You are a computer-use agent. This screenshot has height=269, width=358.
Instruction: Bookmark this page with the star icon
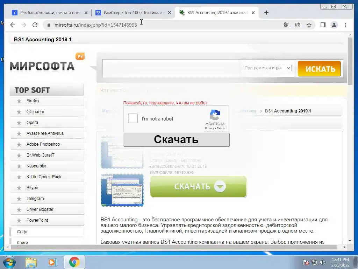pos(309,25)
